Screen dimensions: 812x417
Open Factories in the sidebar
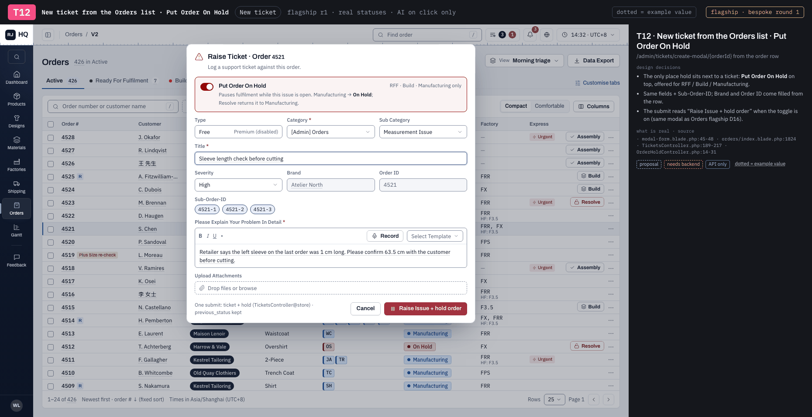17,165
